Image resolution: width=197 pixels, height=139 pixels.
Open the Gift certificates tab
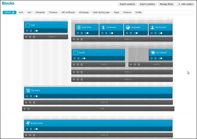click(x=68, y=12)
